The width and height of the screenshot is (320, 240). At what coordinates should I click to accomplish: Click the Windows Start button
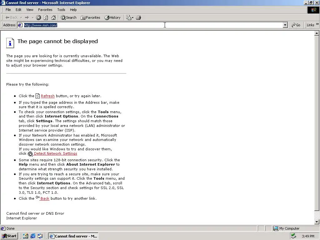point(9,236)
